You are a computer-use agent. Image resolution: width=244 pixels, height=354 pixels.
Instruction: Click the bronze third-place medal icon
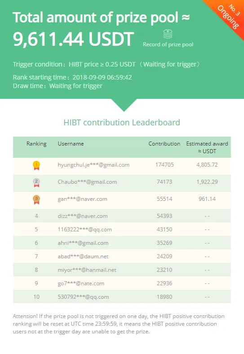pos(36,199)
